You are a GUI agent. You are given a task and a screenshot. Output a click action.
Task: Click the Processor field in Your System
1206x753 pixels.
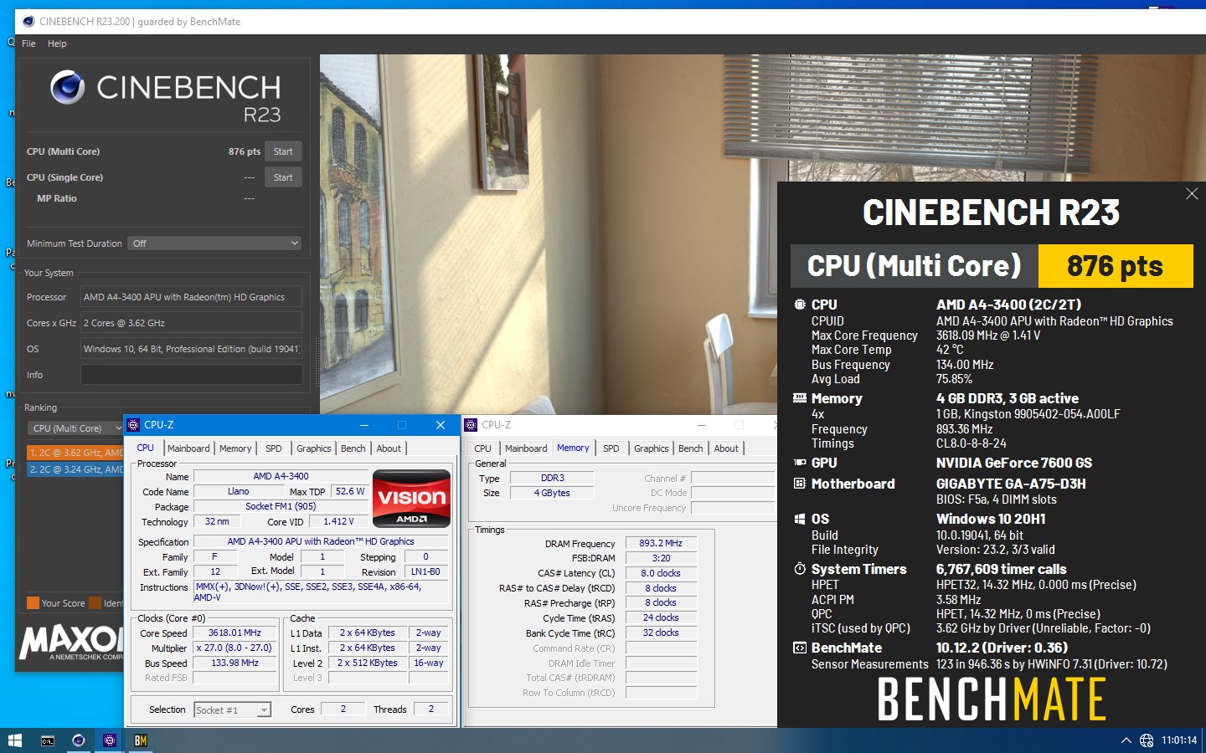(191, 297)
